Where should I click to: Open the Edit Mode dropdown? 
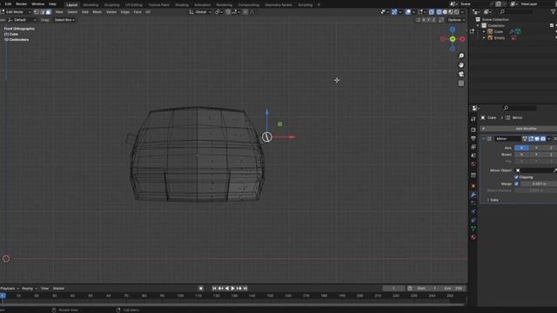(16, 12)
